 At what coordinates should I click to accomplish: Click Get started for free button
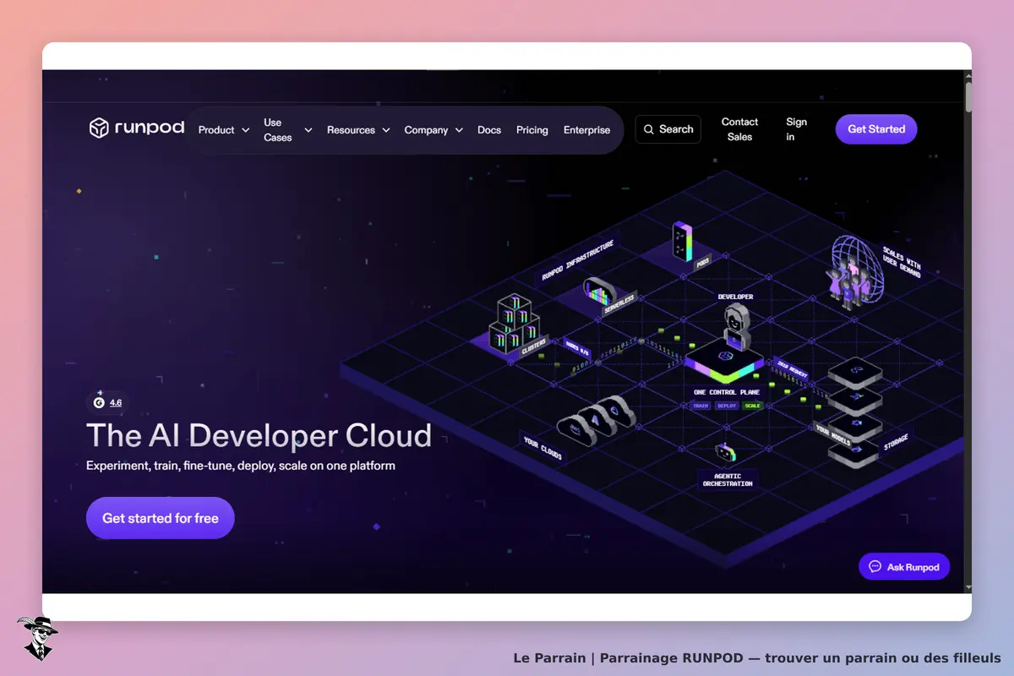click(x=161, y=518)
